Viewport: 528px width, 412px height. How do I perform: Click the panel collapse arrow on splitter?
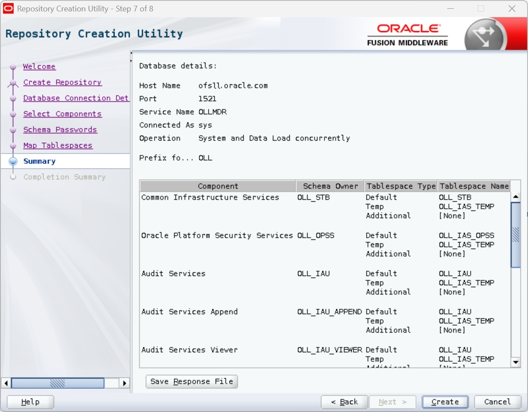point(131,53)
